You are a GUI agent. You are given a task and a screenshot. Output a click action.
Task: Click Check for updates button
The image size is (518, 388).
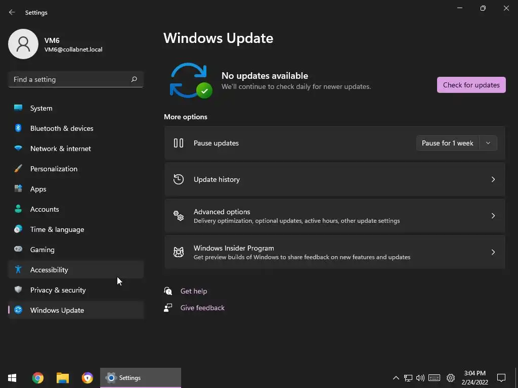(471, 85)
